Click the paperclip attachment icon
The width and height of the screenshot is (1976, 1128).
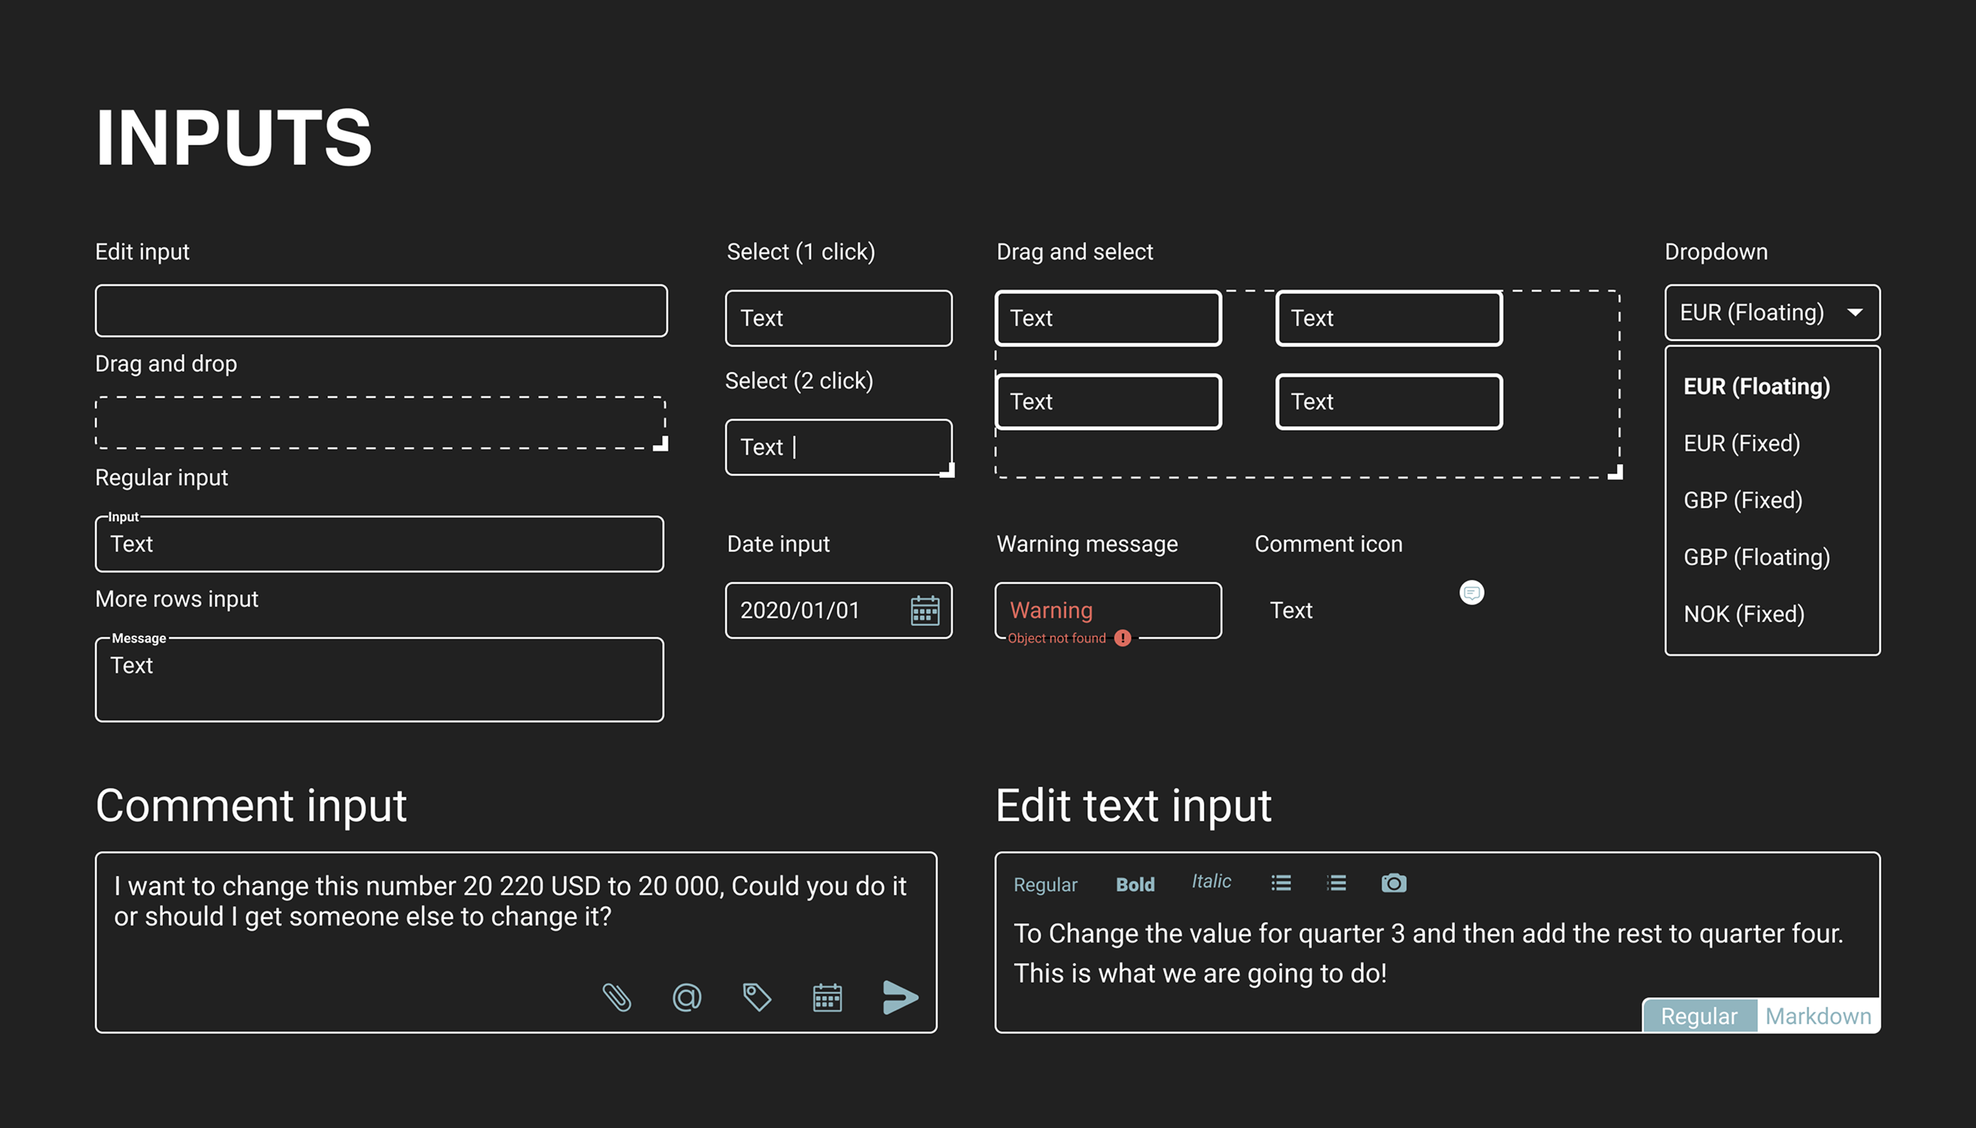click(617, 997)
